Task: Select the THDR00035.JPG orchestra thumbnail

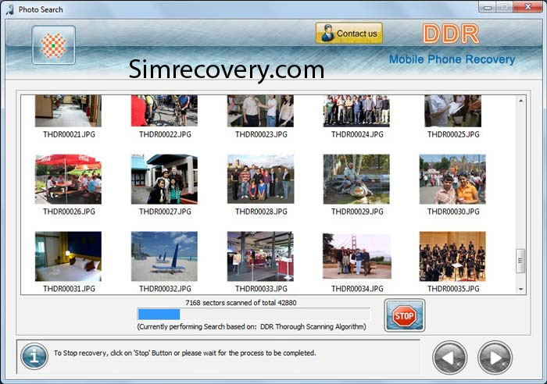Action: click(452, 257)
